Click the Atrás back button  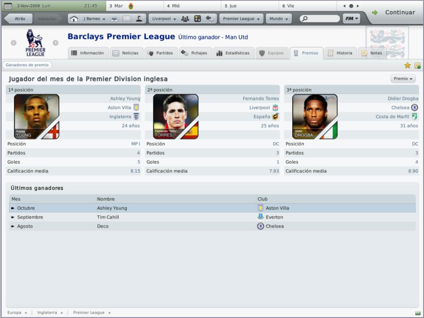(x=18, y=19)
